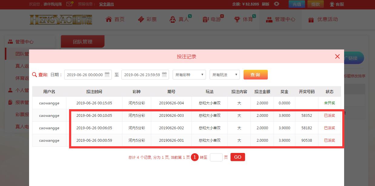Open the 所有彩种 dropdown

(189, 75)
